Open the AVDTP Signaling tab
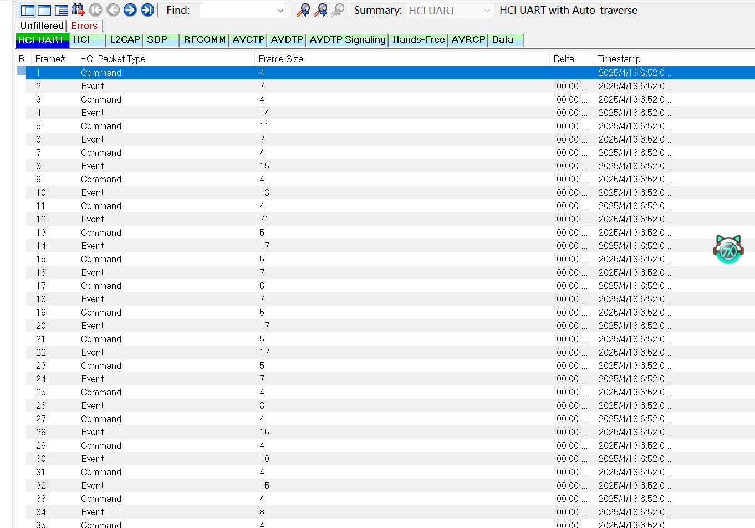This screenshot has height=528, width=755. tap(348, 40)
